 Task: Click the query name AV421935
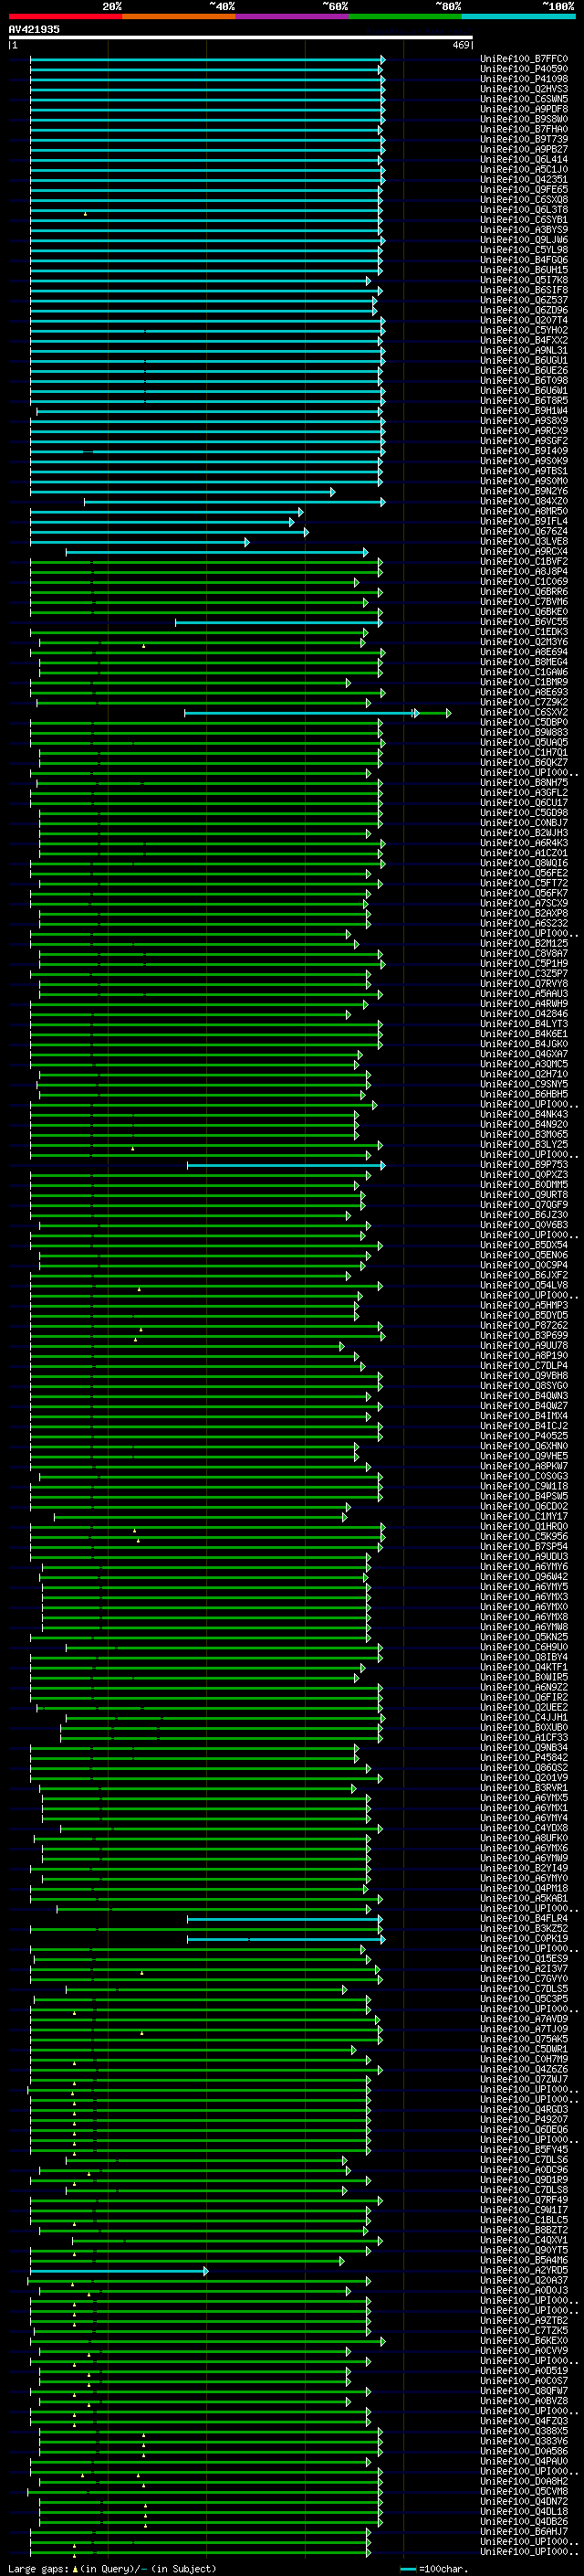coord(34,30)
